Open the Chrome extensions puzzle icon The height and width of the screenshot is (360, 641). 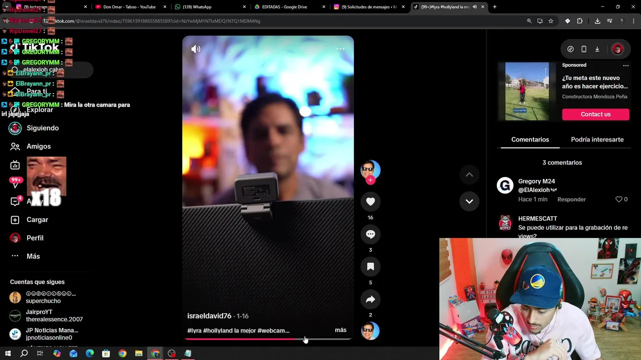click(x=580, y=21)
